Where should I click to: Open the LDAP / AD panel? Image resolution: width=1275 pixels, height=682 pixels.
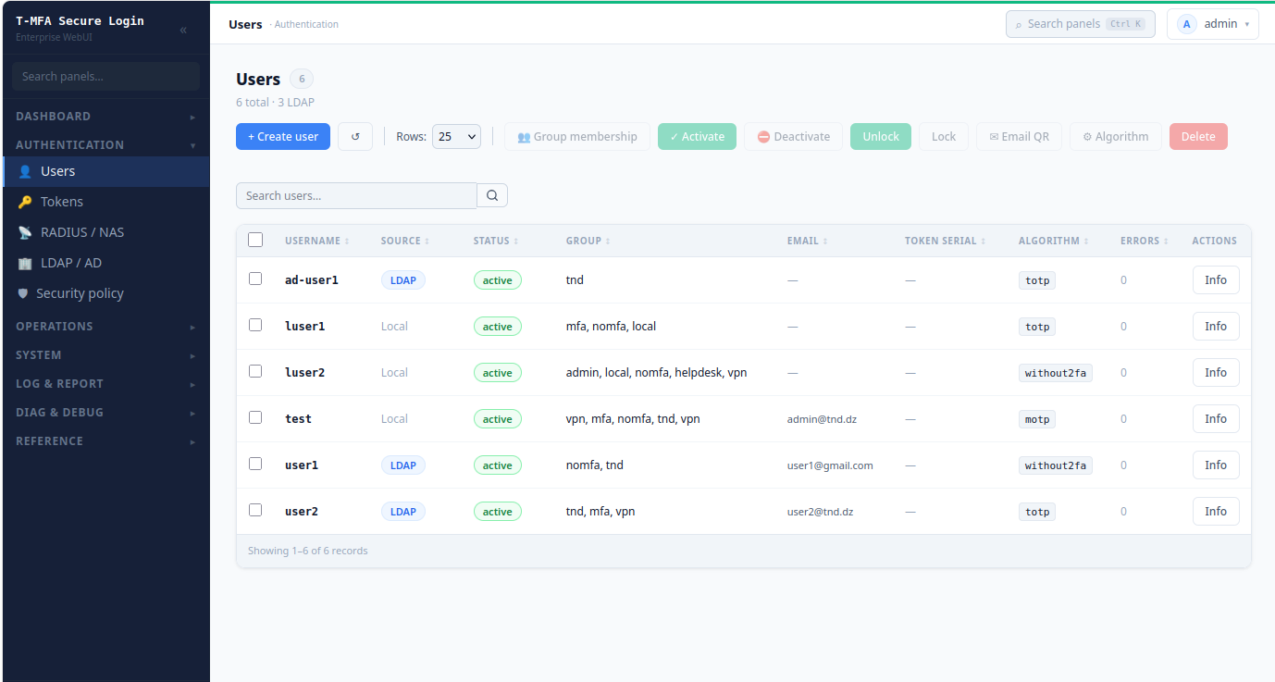point(105,263)
